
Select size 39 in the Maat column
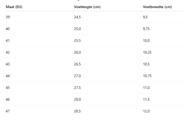tap(8, 17)
